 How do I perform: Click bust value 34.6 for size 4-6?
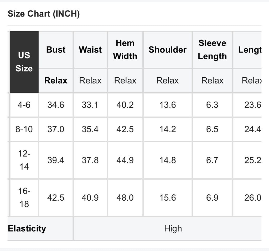point(56,105)
